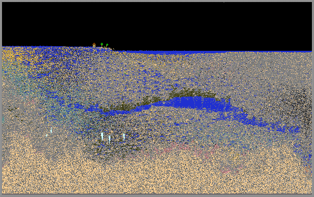Click the middle crystal of the light-blue trio
The width and height of the screenshot is (314, 197).
pos(109,139)
